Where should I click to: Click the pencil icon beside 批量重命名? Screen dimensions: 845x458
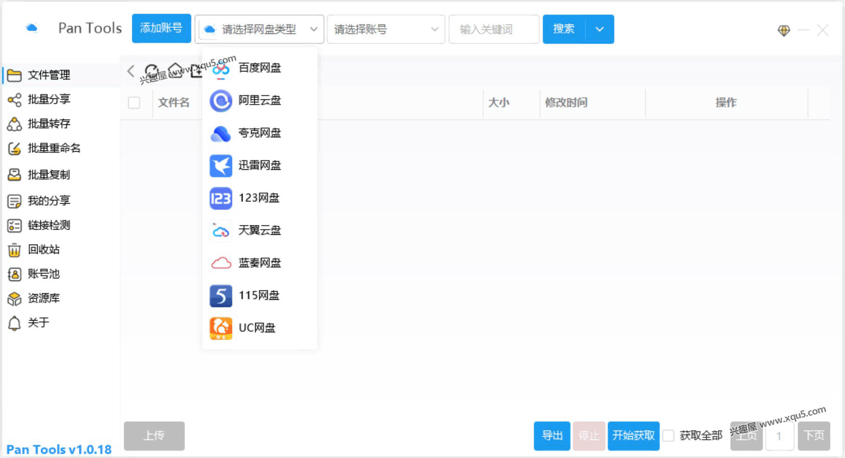pyautogui.click(x=14, y=148)
